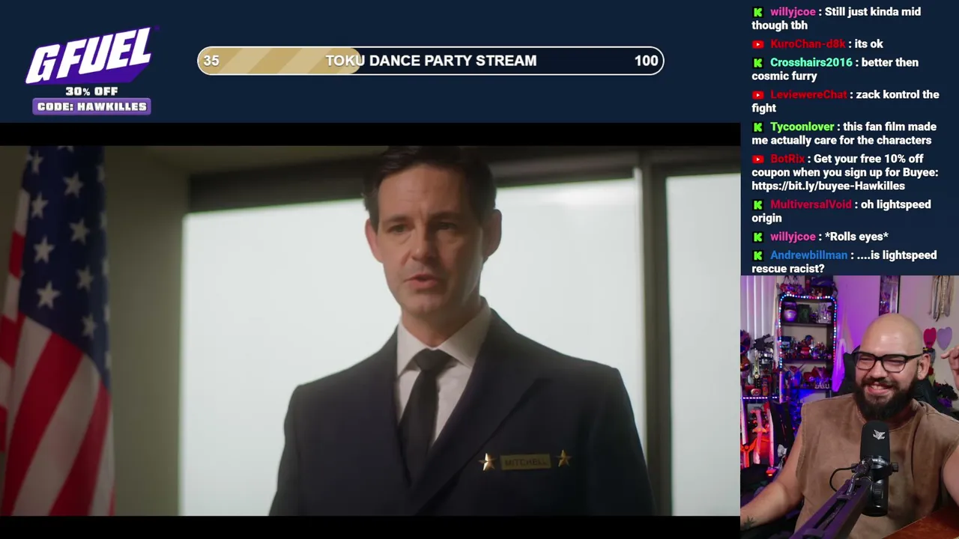This screenshot has height=539, width=959.
Task: Click the YouTube icon beside KuroChan-d8k
Action: pos(757,44)
